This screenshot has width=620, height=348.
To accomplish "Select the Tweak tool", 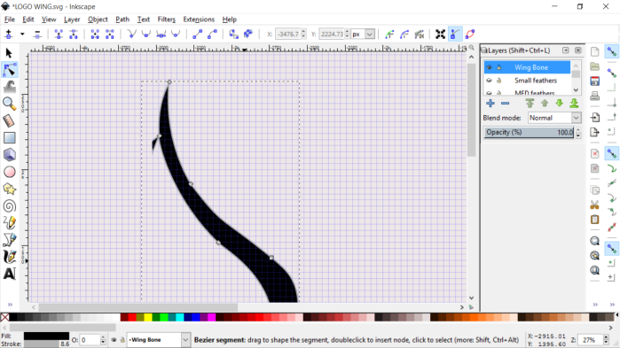I will 10,87.
